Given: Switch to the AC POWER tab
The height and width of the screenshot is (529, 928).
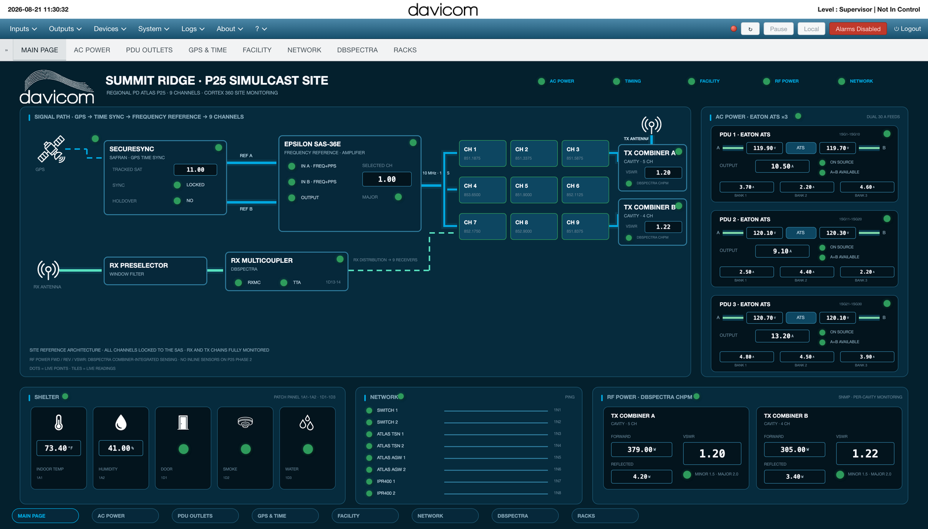Looking at the screenshot, I should (x=92, y=50).
